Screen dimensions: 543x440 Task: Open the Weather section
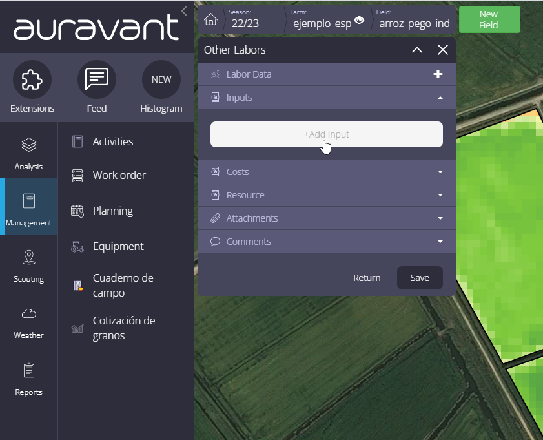pyautogui.click(x=29, y=322)
